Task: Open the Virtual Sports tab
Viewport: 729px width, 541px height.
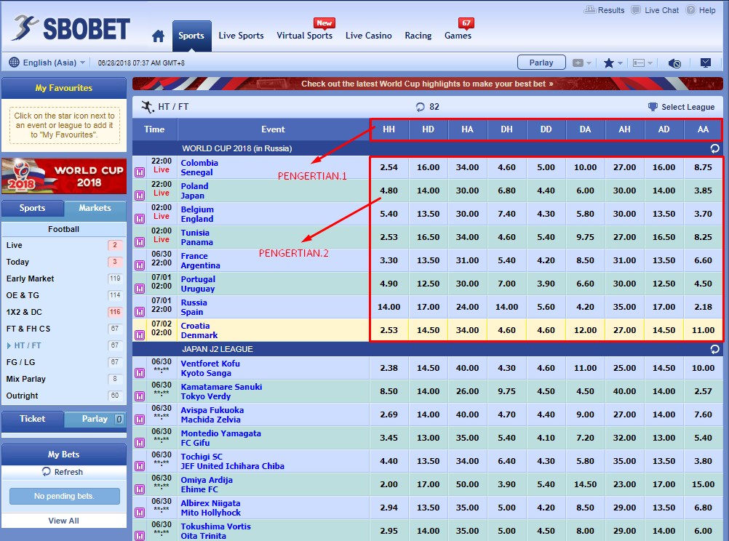Action: point(305,36)
